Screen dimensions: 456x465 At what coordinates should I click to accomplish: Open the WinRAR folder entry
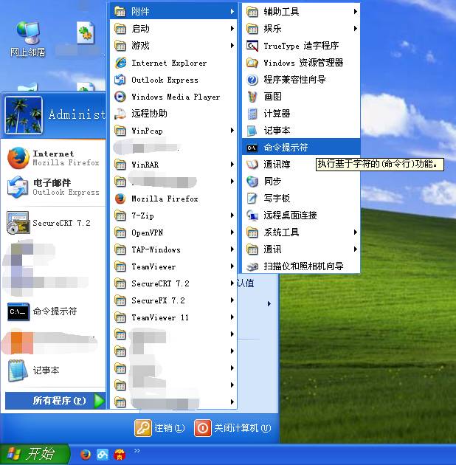point(173,165)
